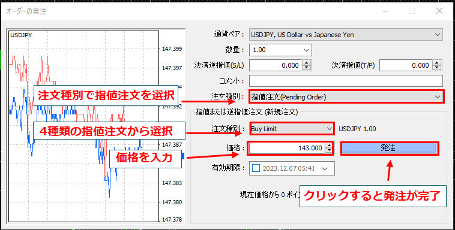Increase the T/P value with up arrow
Image resolution: width=455 pixels, height=230 pixels.
(437, 63)
